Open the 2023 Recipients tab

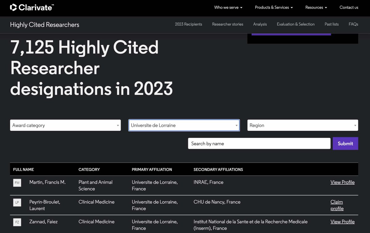click(x=188, y=24)
